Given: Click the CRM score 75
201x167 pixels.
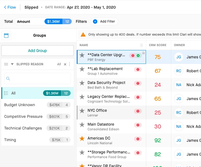Looking at the screenshot, I should coord(158,57).
